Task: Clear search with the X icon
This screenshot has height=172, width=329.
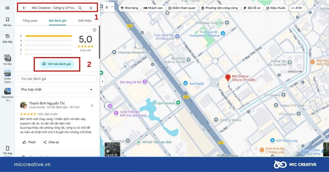Action: pyautogui.click(x=91, y=8)
